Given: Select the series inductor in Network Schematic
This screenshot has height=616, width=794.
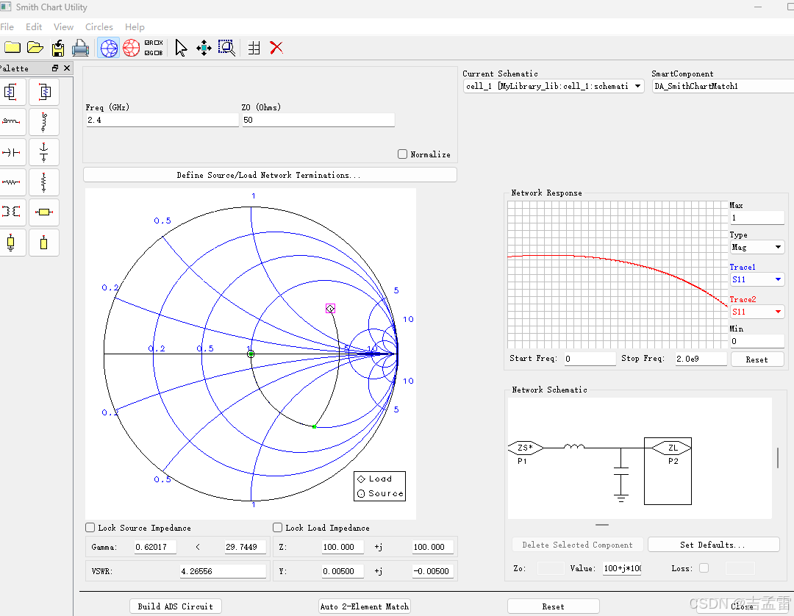Looking at the screenshot, I should 574,446.
